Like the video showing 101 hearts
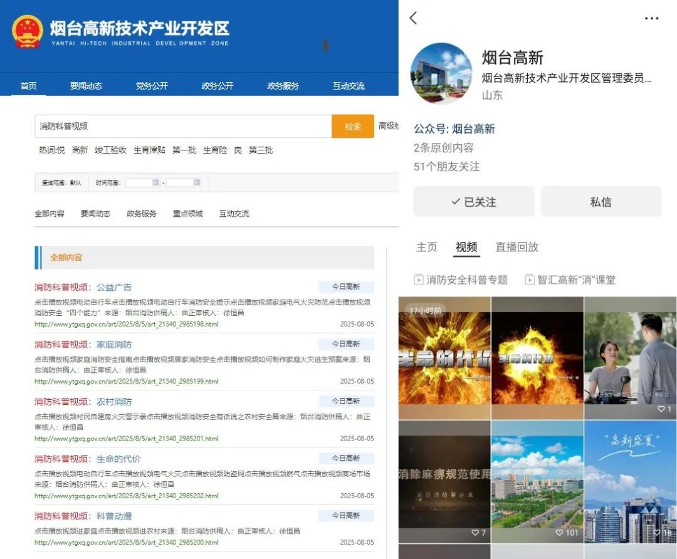 (567, 532)
